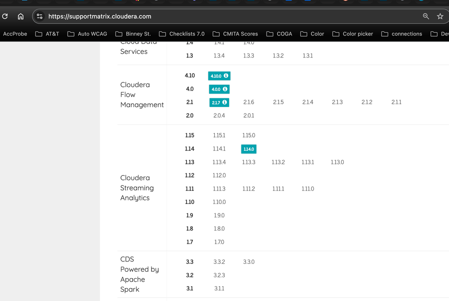Open the Checklists 7.0 bookmarks folder
The image size is (449, 301).
point(182,34)
